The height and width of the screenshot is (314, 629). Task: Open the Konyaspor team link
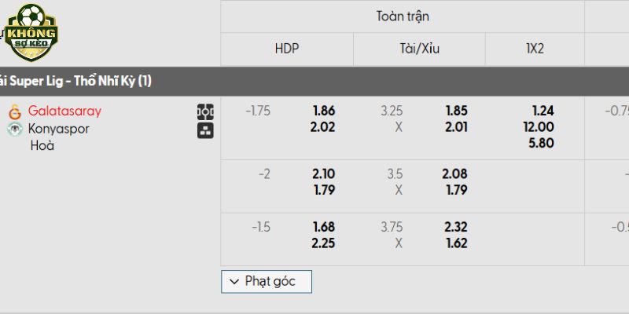pos(58,129)
